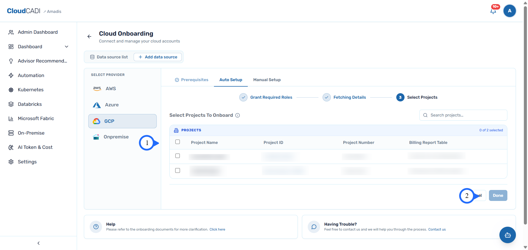This screenshot has width=528, height=250.
Task: Click the Grant Required Roles step
Action: click(x=266, y=97)
